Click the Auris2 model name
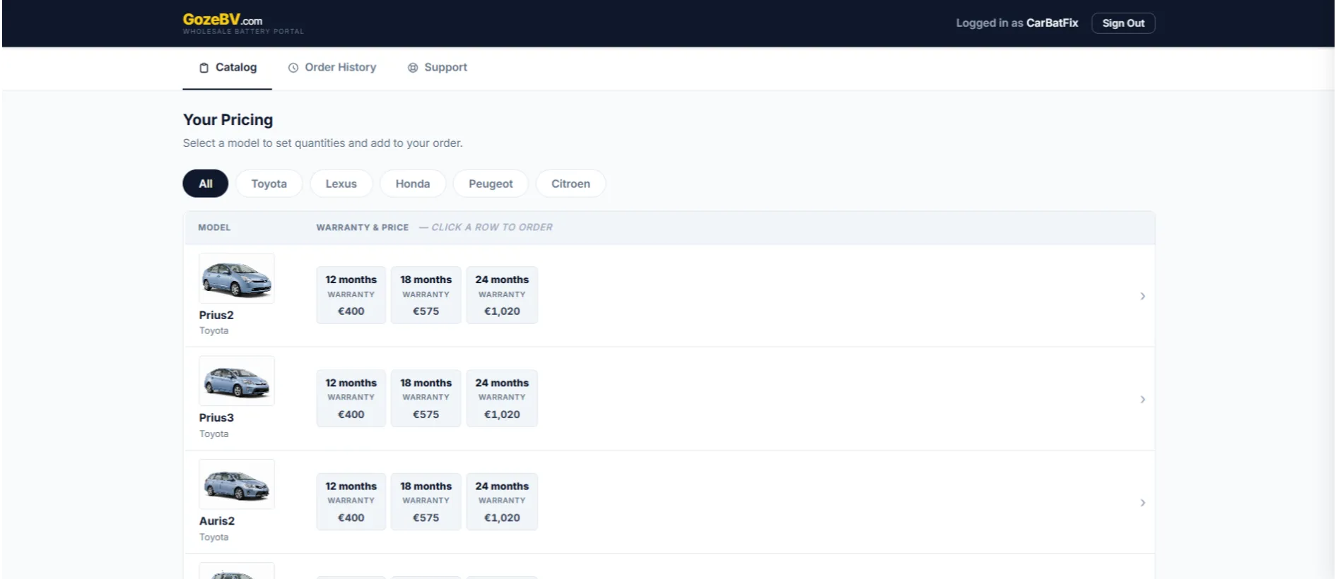1336x579 pixels. 217,521
